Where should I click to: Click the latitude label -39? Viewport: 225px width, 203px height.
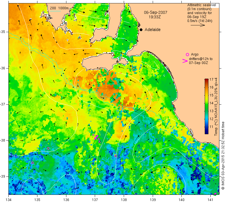pos(3,176)
